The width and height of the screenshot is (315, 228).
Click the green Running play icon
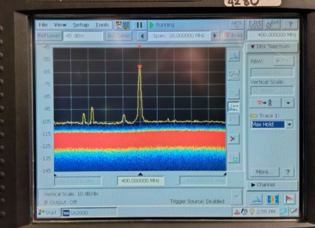click(x=151, y=25)
